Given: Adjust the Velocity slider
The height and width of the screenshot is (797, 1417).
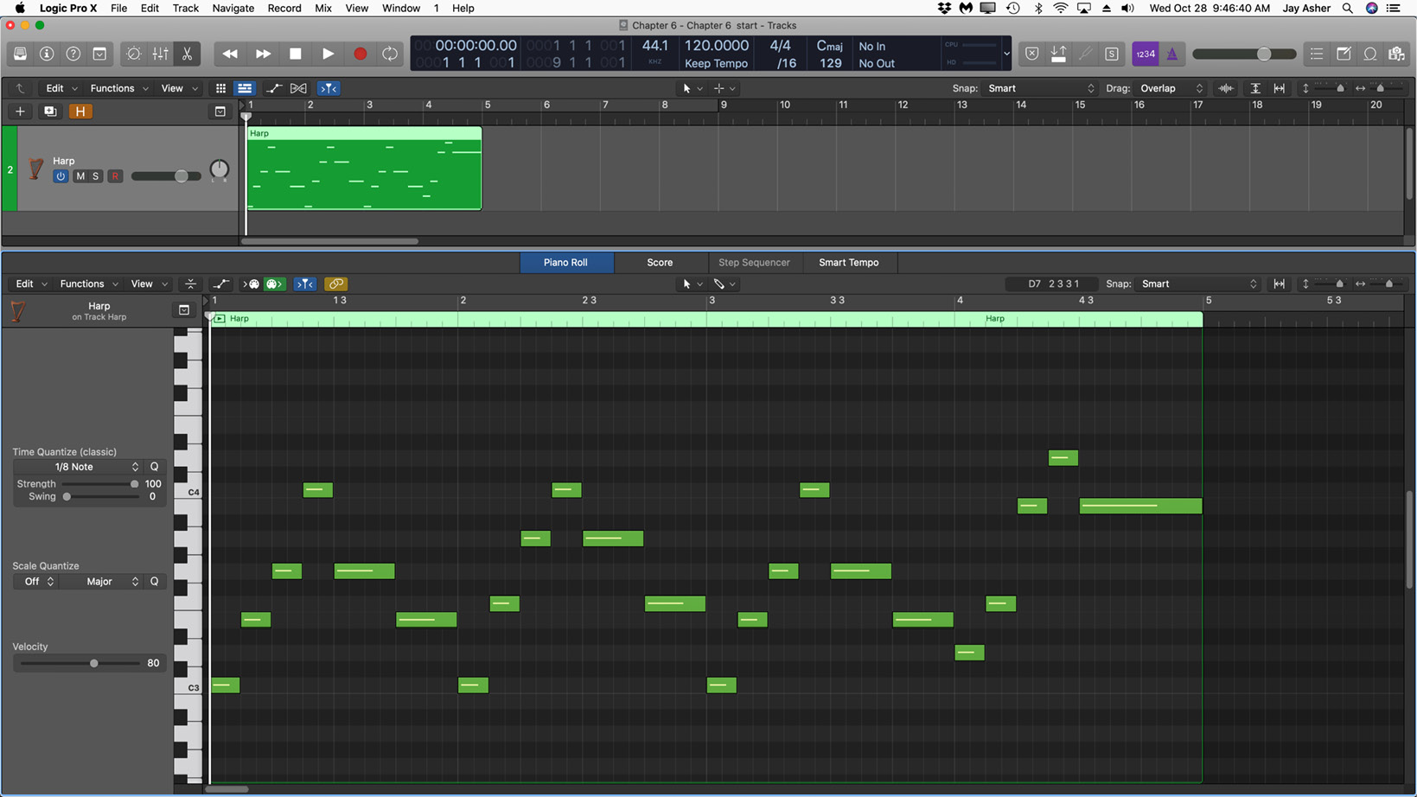Looking at the screenshot, I should [80, 663].
